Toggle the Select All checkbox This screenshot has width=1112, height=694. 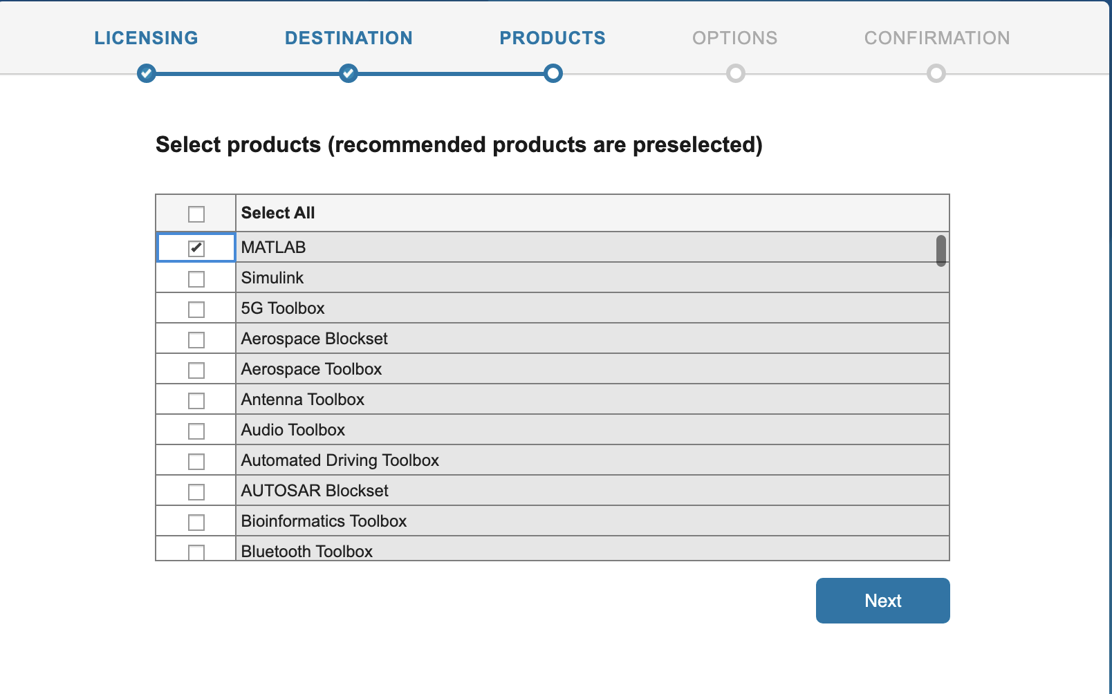click(x=196, y=214)
